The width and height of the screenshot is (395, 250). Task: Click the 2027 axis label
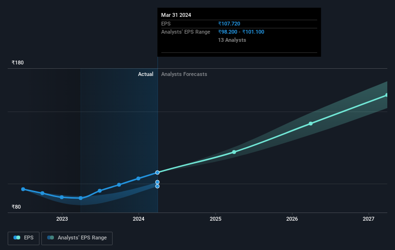tap(369, 219)
